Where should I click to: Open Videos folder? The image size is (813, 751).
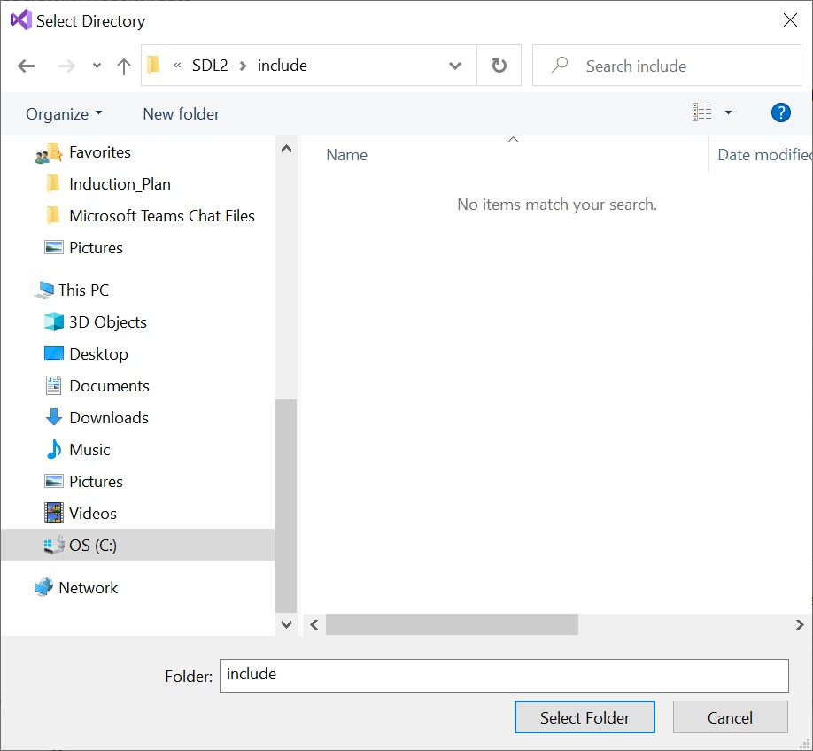tap(93, 514)
